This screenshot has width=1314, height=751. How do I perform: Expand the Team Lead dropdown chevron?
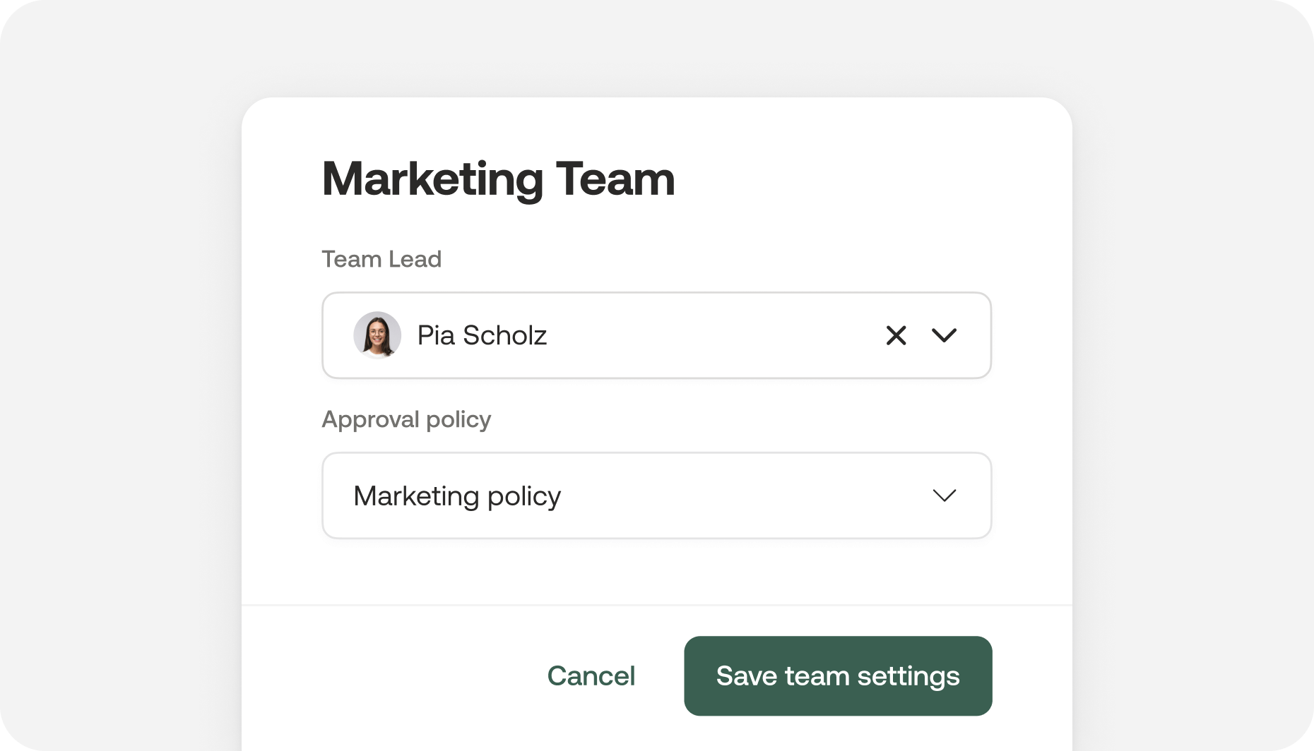coord(944,335)
